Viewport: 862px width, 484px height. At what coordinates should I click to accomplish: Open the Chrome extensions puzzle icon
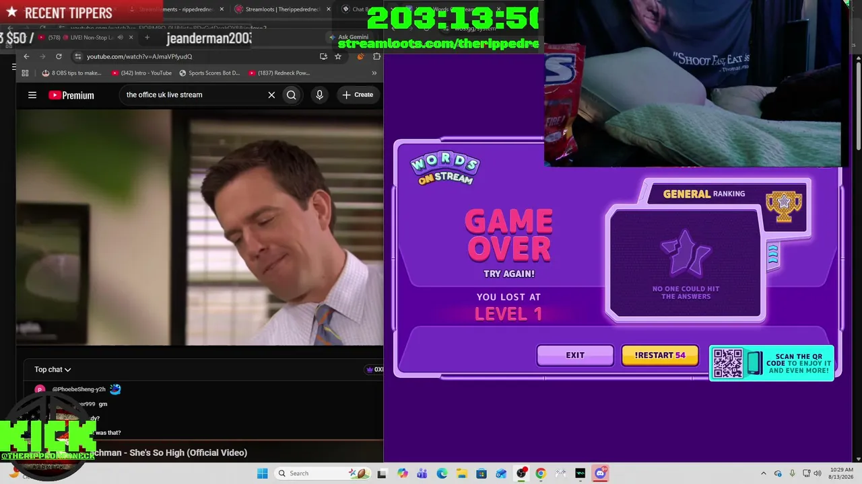[x=376, y=56]
